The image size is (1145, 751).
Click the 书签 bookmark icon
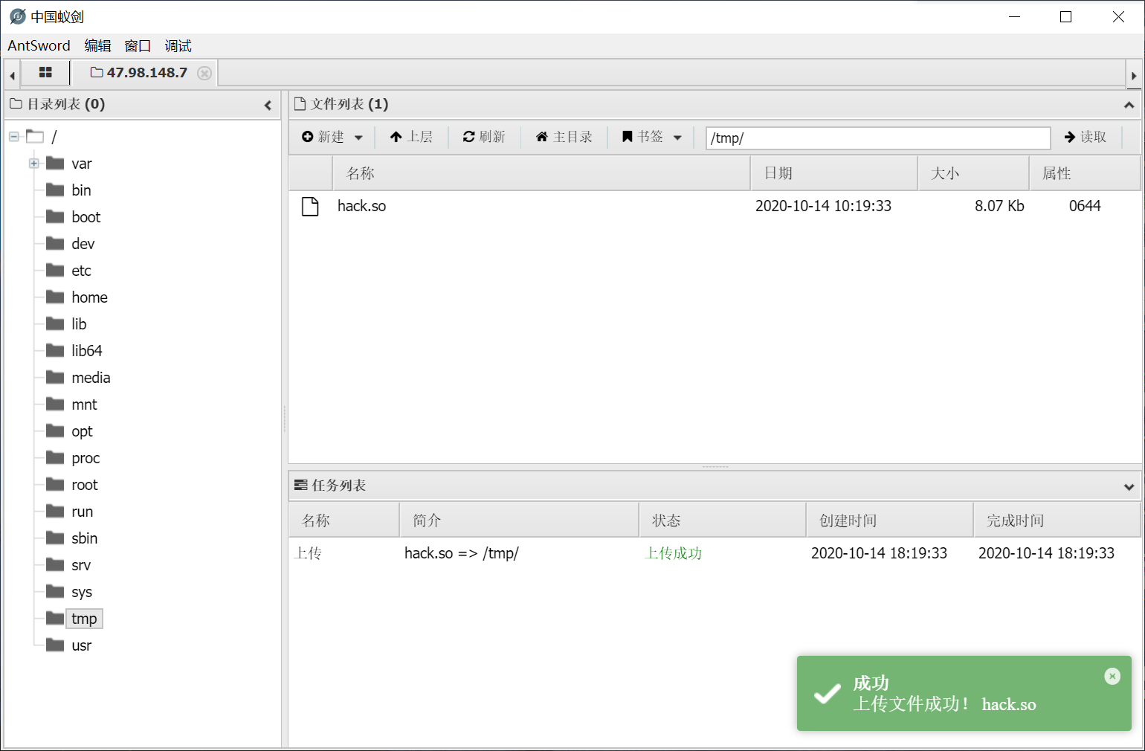[627, 137]
